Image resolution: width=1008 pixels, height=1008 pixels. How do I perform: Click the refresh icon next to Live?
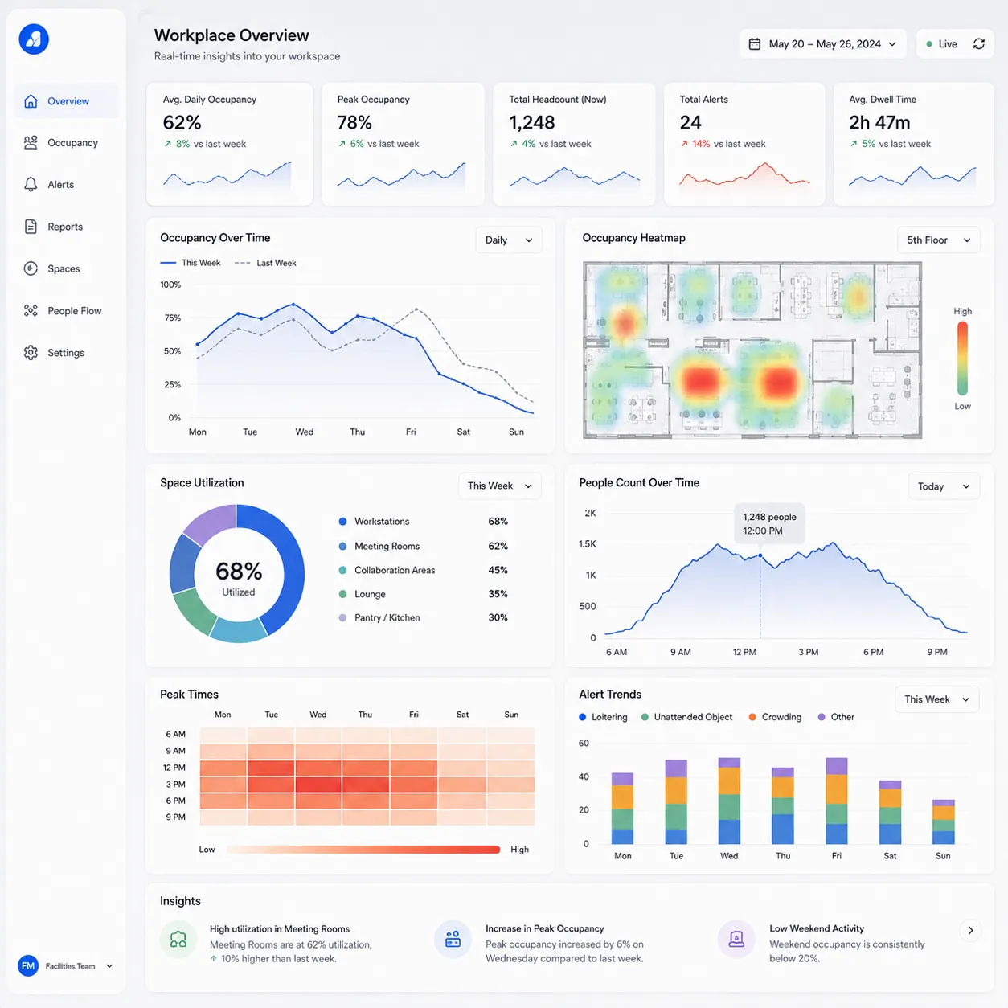(x=978, y=44)
